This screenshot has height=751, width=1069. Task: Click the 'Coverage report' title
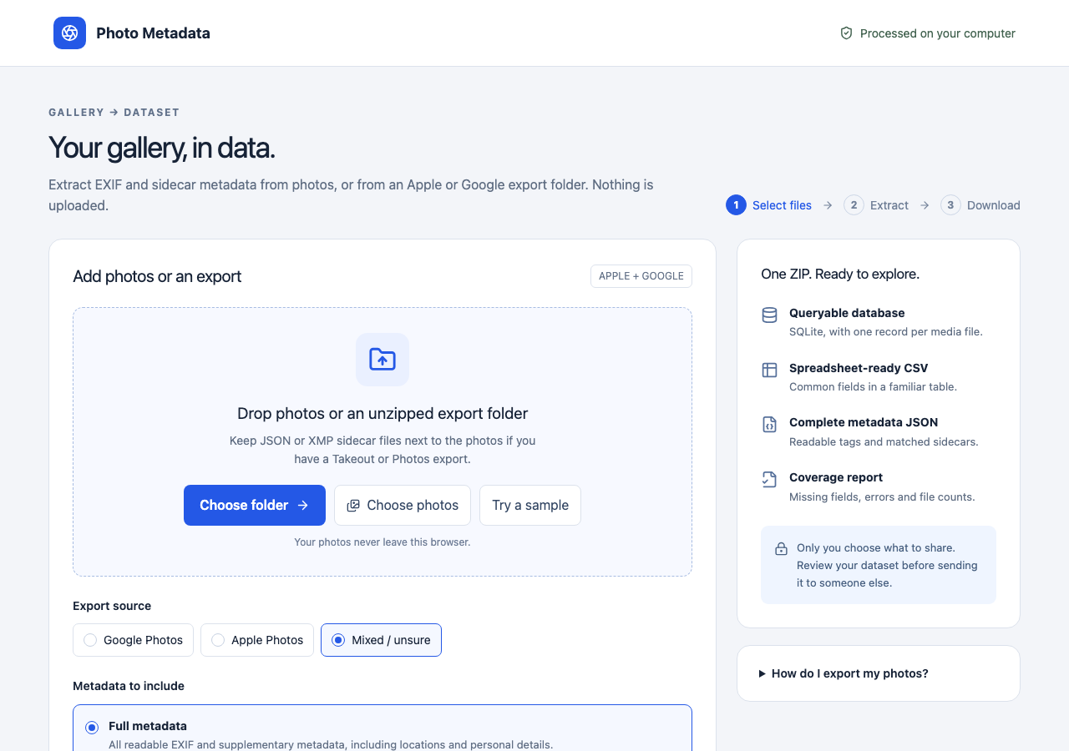(836, 477)
